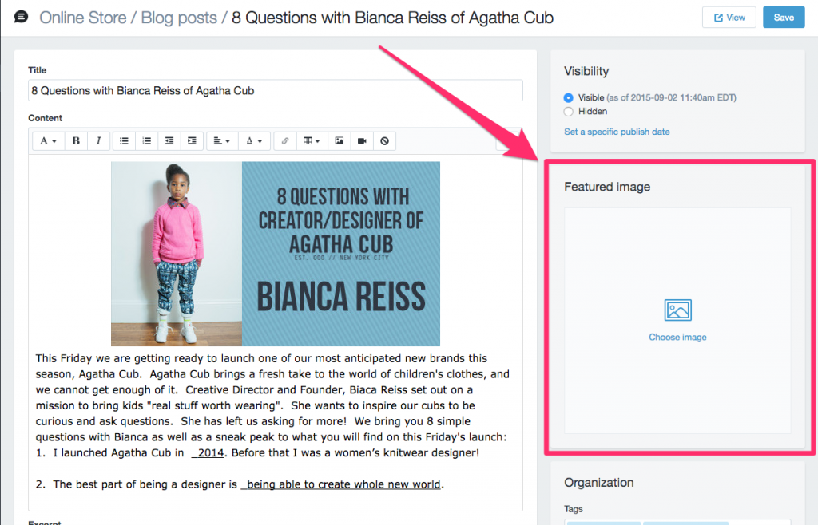Viewport: 818px width, 525px height.
Task: Toggle italic formatting
Action: 98,141
